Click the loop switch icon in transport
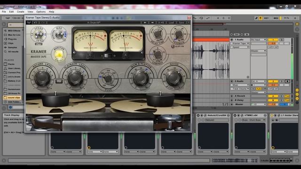Viewport: 301px width, 169px height. (x=201, y=18)
